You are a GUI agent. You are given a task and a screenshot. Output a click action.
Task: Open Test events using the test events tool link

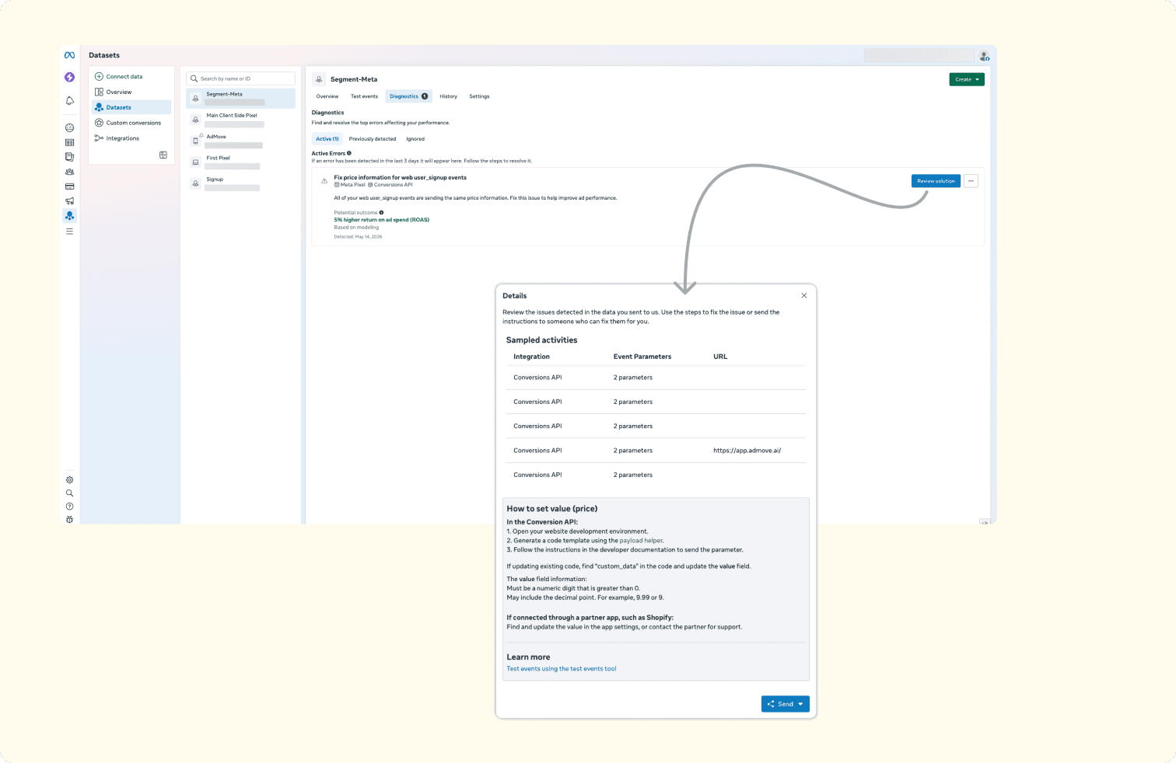[562, 669]
